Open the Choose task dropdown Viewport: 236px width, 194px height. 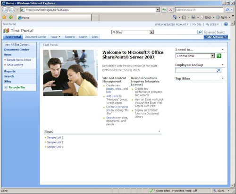212,56
